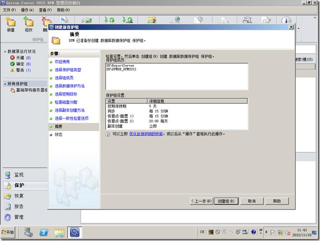Select the 状态 wizard step
Viewport: 320px width, 241px height.
point(58,134)
